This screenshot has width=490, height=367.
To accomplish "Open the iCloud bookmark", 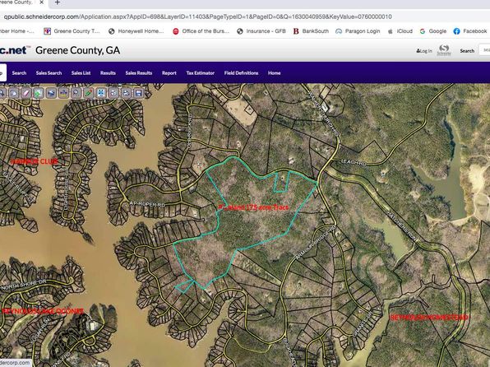I will coord(400,31).
